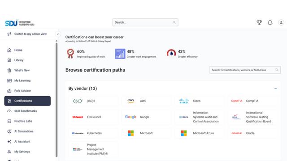Image resolution: width=287 pixels, height=161 pixels.
Task: Switch to my admin view
Action: pyautogui.click(x=27, y=34)
